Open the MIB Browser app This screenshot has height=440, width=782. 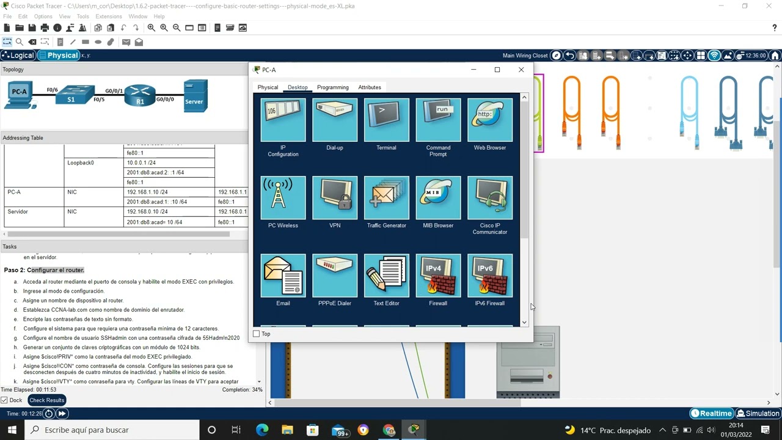coord(438,197)
